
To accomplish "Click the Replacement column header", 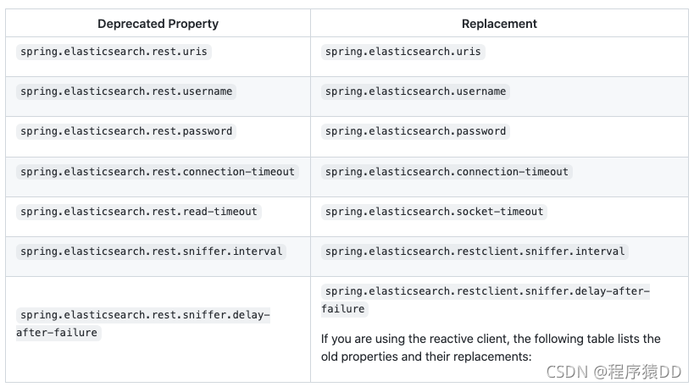I will [499, 24].
